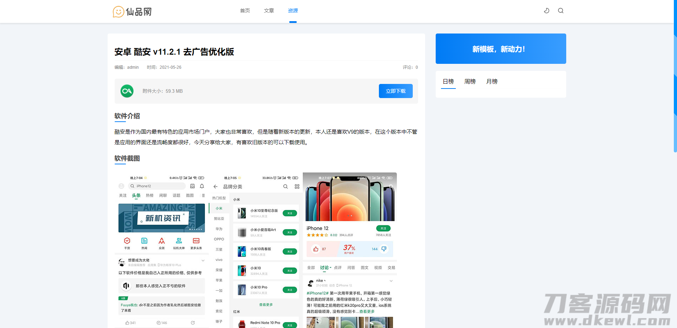Open the 讨论 sort dropdown
677x328 pixels.
[x=325, y=268]
